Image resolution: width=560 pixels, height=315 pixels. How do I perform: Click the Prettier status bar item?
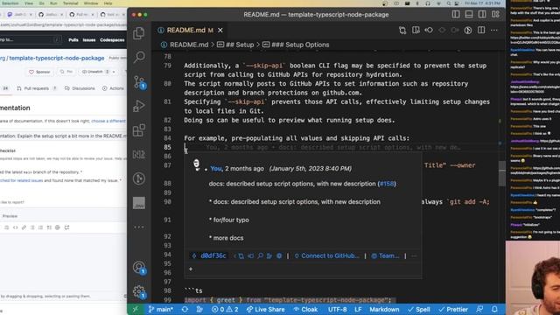[453, 309]
